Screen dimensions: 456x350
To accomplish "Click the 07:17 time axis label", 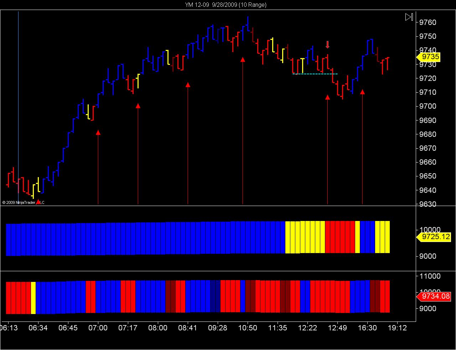I will [x=128, y=328].
